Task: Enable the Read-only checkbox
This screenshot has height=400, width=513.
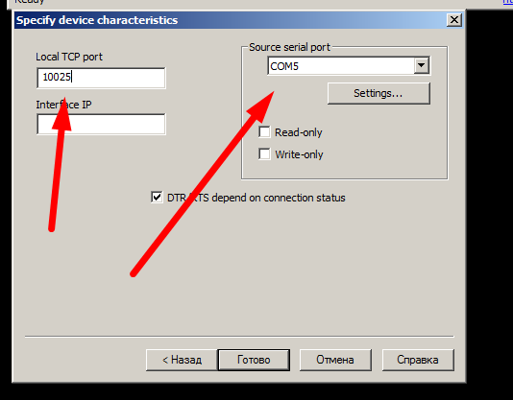Action: click(264, 132)
